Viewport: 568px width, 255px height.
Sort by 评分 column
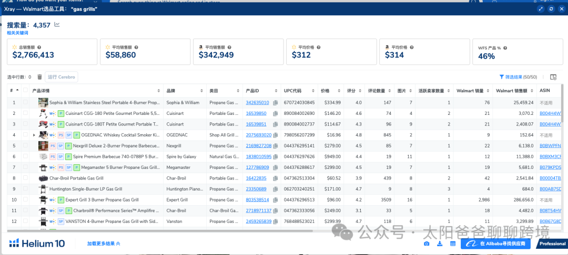pos(360,91)
